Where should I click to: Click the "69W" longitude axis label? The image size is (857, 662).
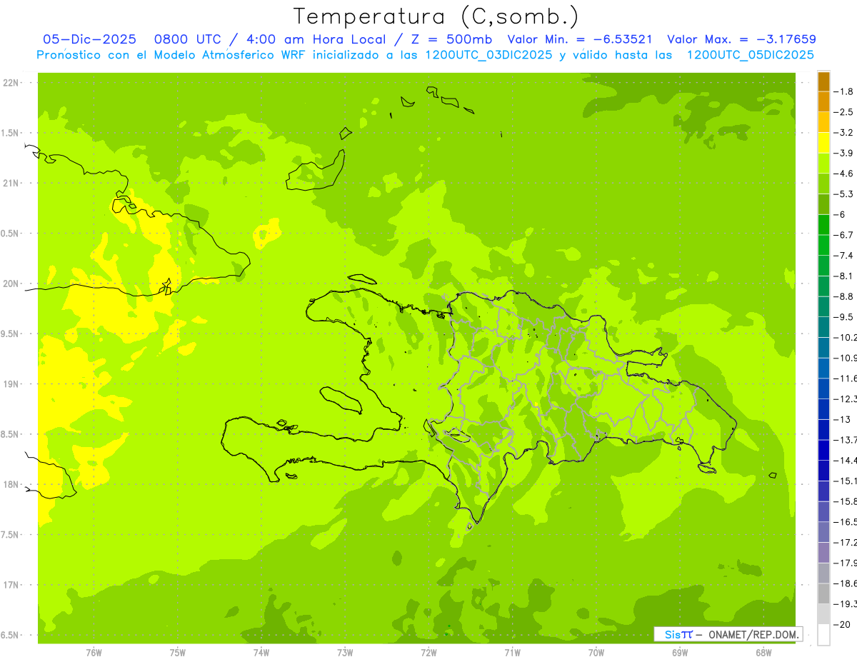(x=680, y=652)
